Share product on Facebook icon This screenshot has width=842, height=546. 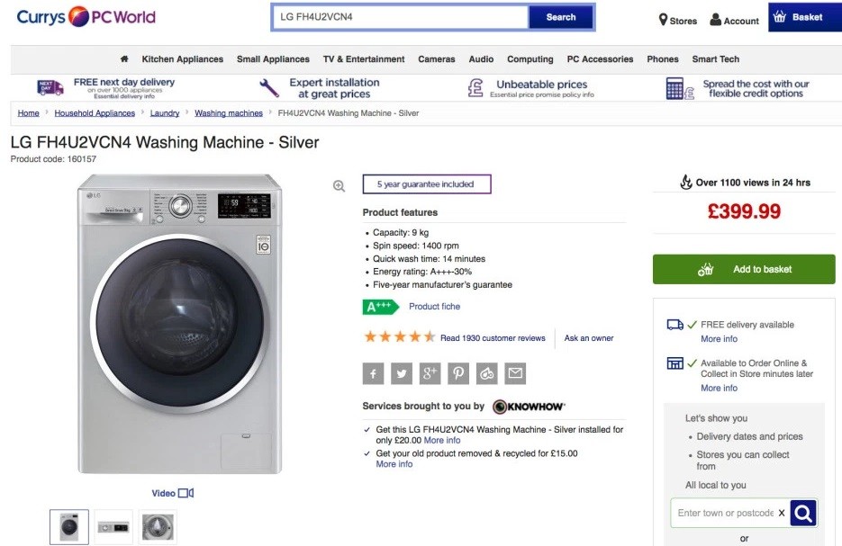pos(373,373)
